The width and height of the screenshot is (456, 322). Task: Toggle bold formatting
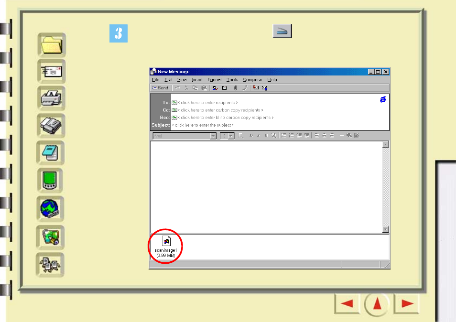tap(251, 135)
